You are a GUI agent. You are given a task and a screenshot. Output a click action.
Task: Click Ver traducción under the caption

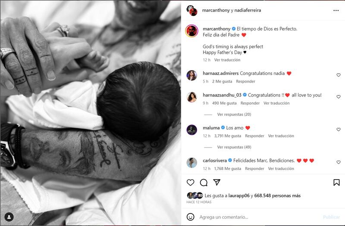pyautogui.click(x=227, y=60)
